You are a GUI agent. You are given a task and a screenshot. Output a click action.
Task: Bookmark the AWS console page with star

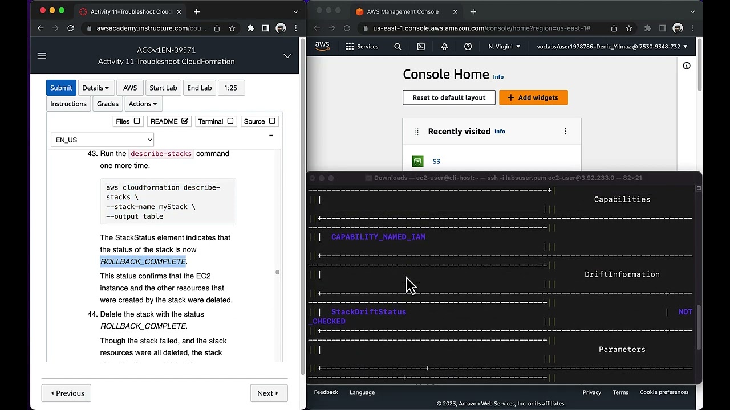628,28
